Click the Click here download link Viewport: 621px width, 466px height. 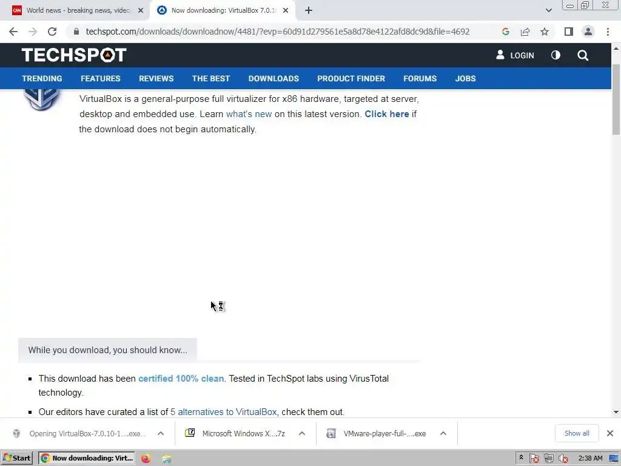pos(386,114)
